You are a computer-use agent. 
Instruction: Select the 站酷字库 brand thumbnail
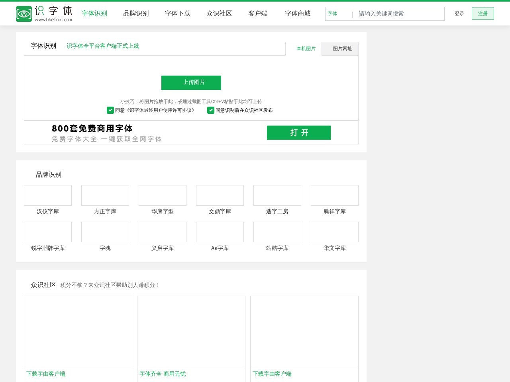[x=277, y=232]
